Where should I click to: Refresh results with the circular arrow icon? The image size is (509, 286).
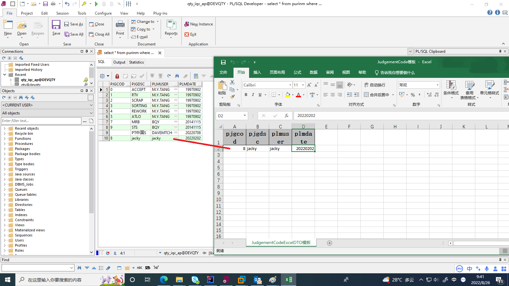point(169,76)
